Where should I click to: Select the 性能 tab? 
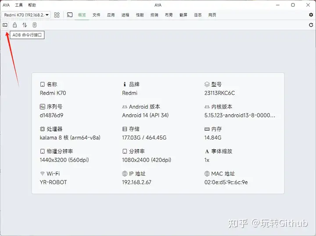tap(140, 15)
